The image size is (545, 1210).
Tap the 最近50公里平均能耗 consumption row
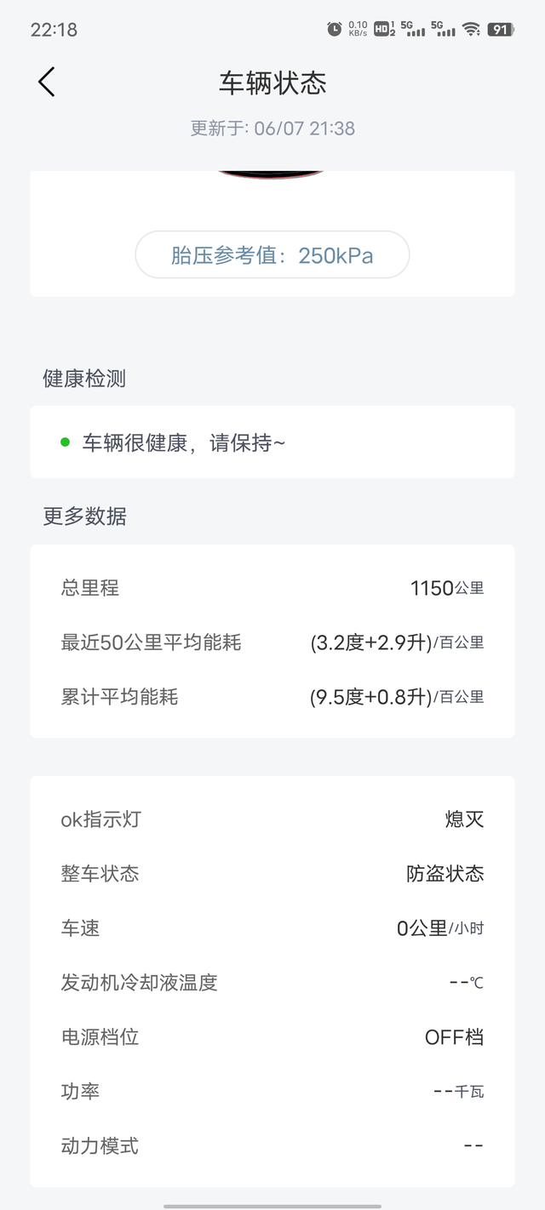272,642
